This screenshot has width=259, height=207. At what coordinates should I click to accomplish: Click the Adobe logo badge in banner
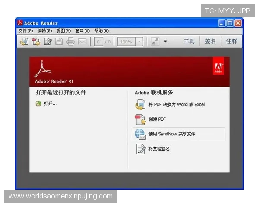(x=218, y=66)
